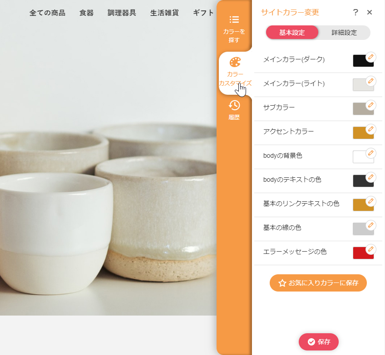Edit メインカラー(ダーク) with pencil icon

coord(370,57)
